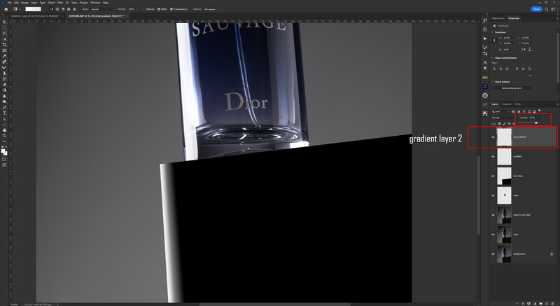Select the Eyedropper tool

pos(4,56)
